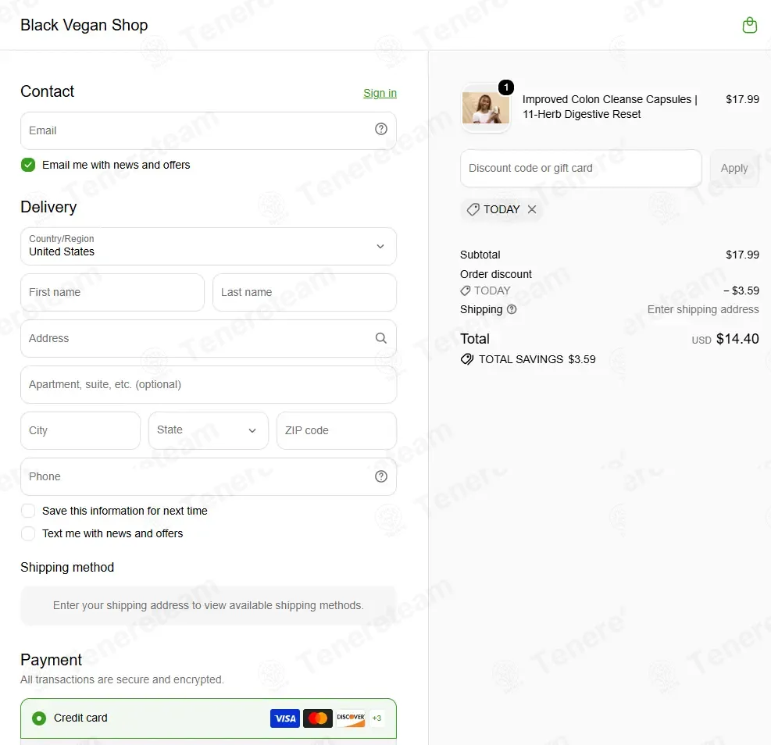Open the shopping bag cart icon

tap(749, 25)
